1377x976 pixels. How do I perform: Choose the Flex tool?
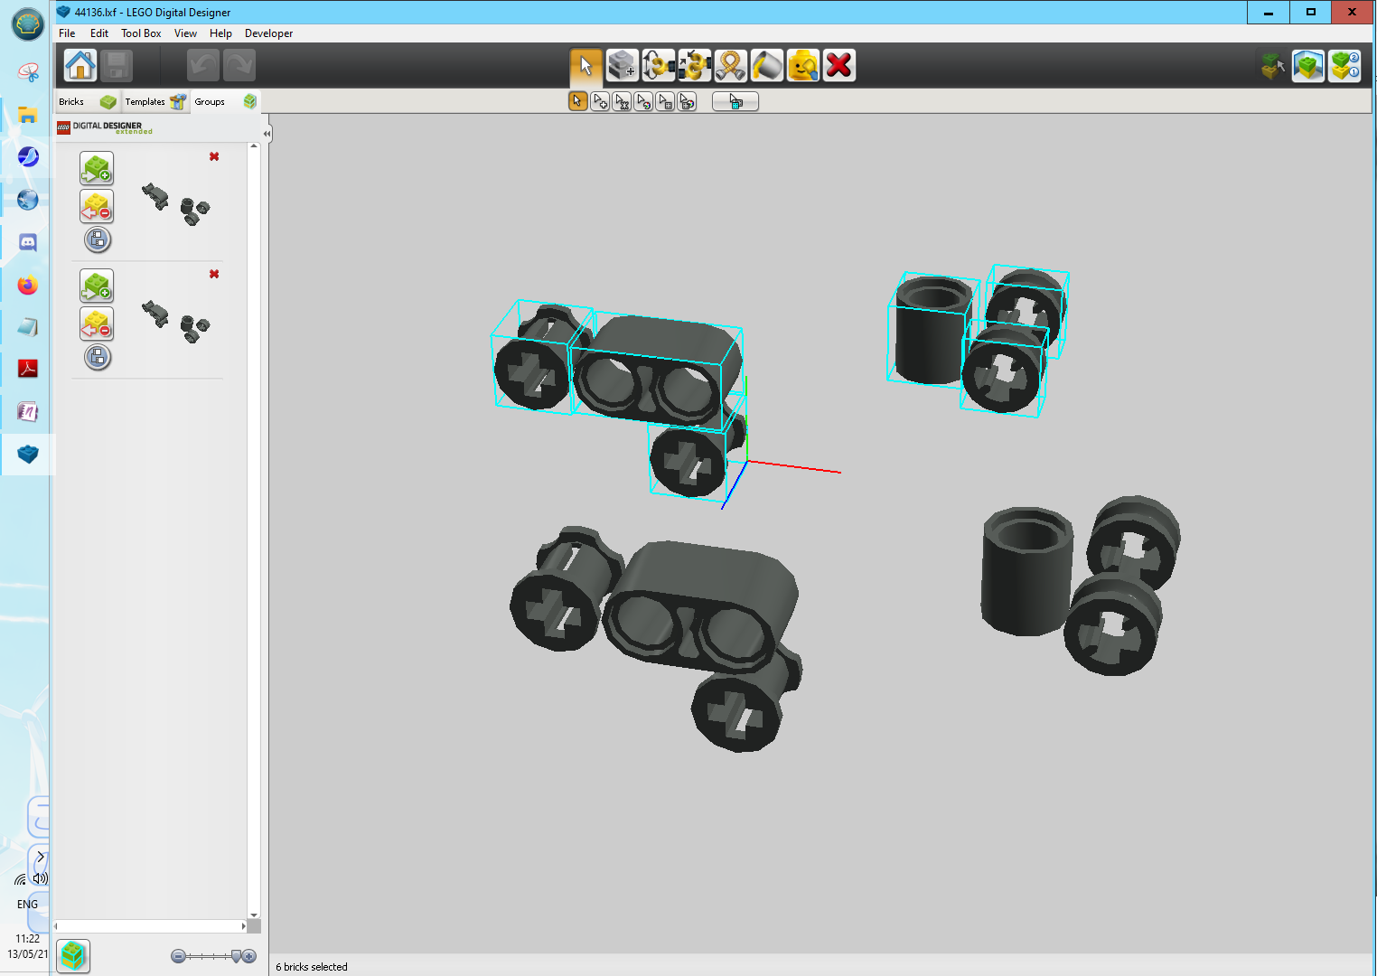[x=730, y=65]
